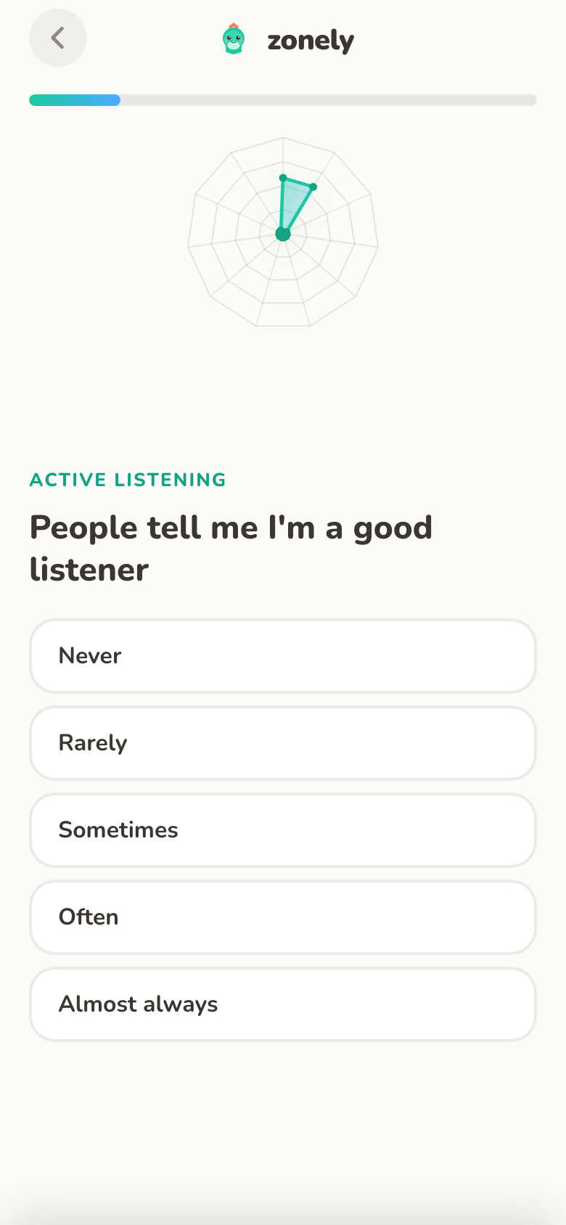Select the Never answer option

click(283, 656)
